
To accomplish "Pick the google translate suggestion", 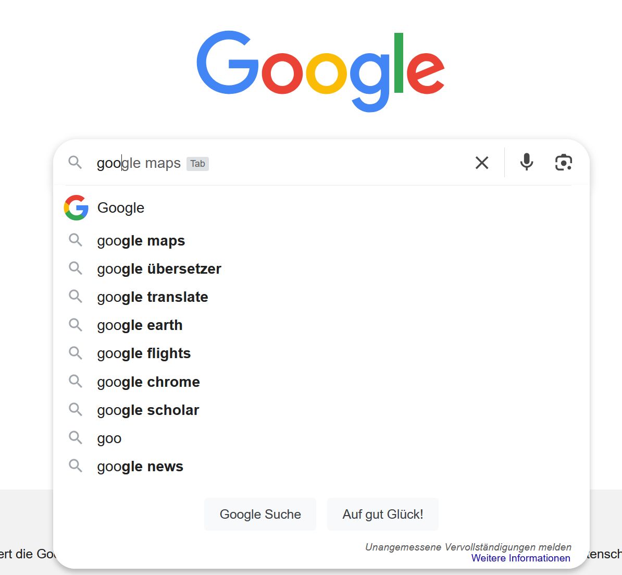I will point(153,297).
